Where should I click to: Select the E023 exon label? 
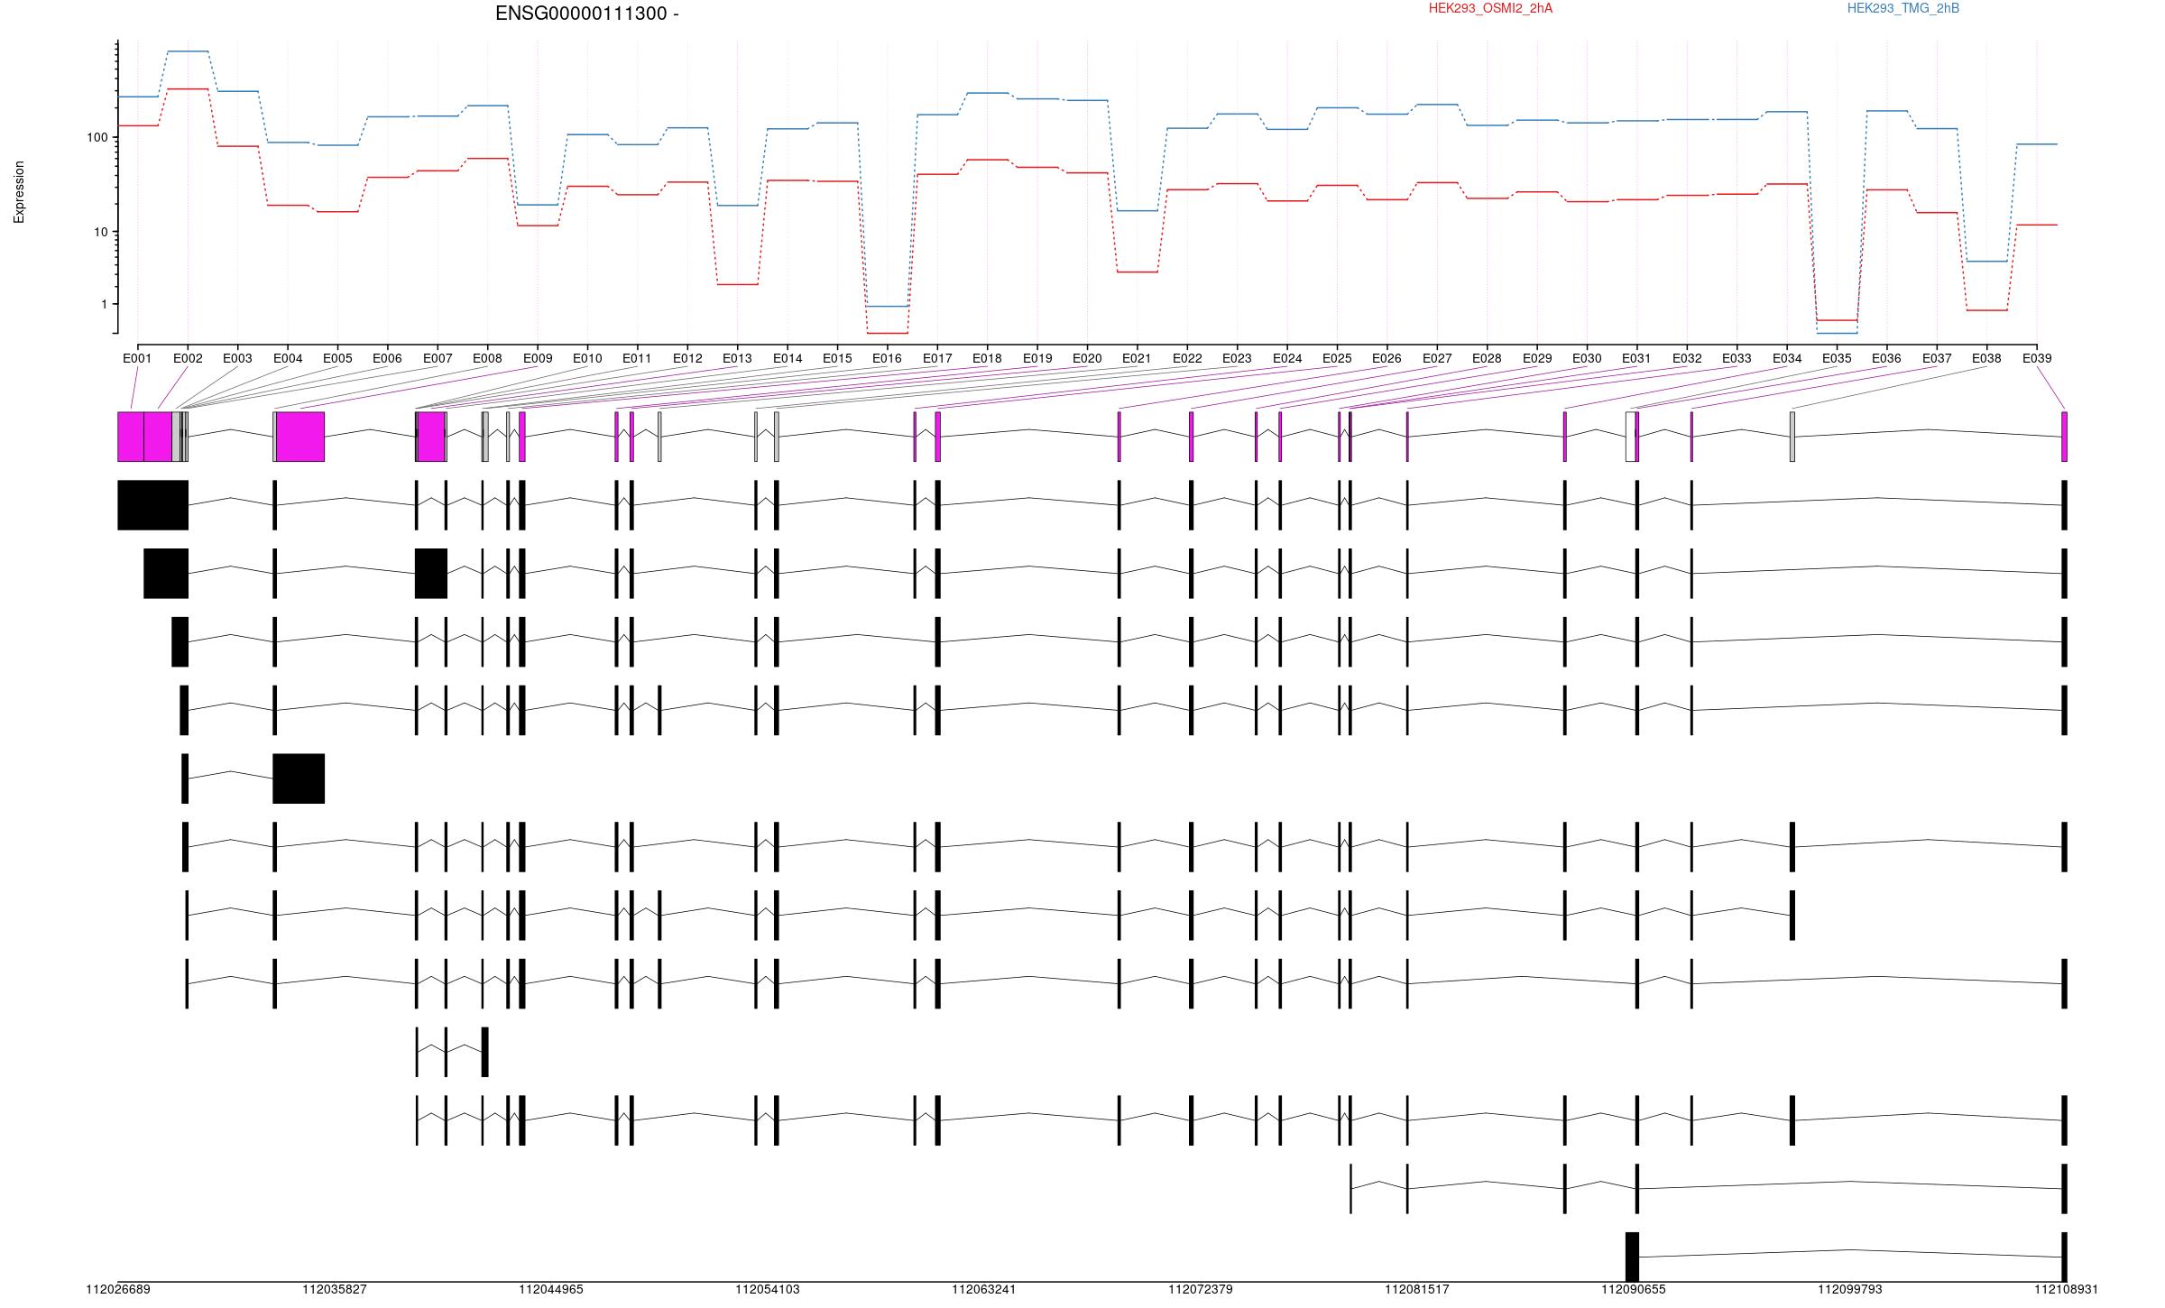pos(1237,358)
